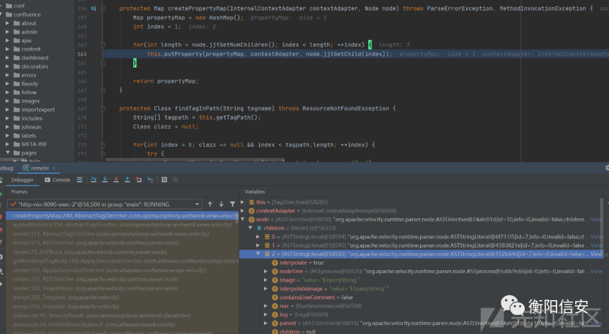
Task: Select the applyAttributes:394 stack frame
Action: [122, 225]
